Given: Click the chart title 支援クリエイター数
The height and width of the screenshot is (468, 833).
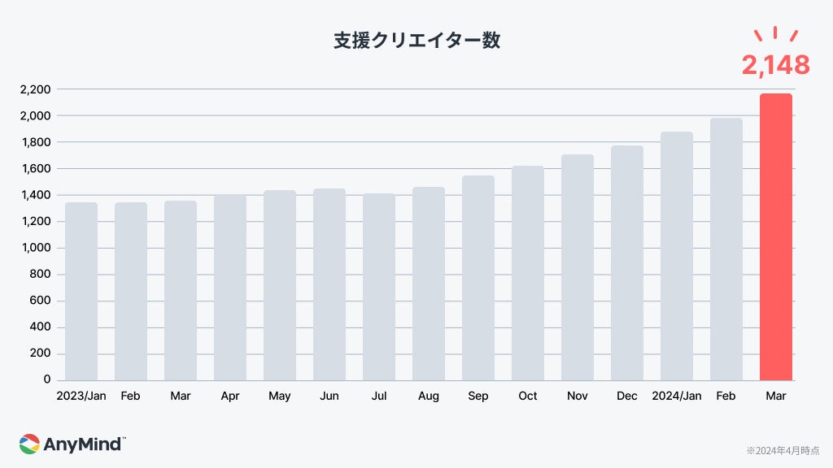Looking at the screenshot, I should point(416,41).
